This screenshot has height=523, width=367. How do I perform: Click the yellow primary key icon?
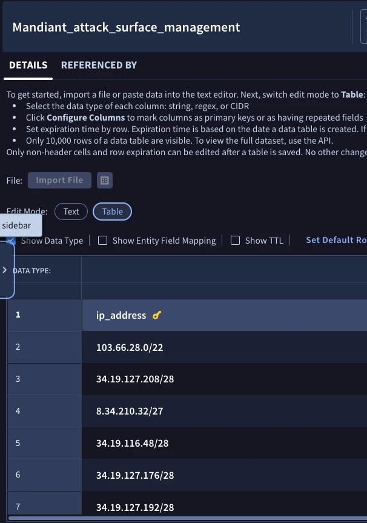157,315
